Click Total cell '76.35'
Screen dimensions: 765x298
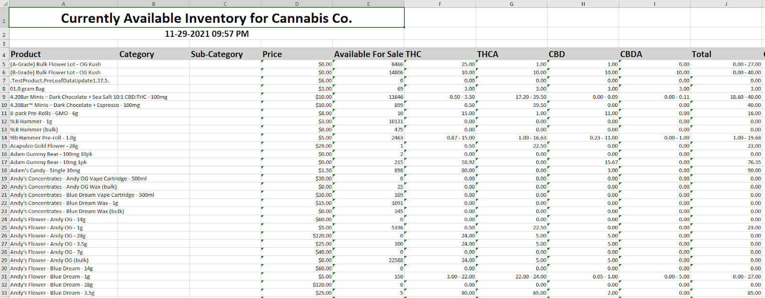[x=726, y=162]
